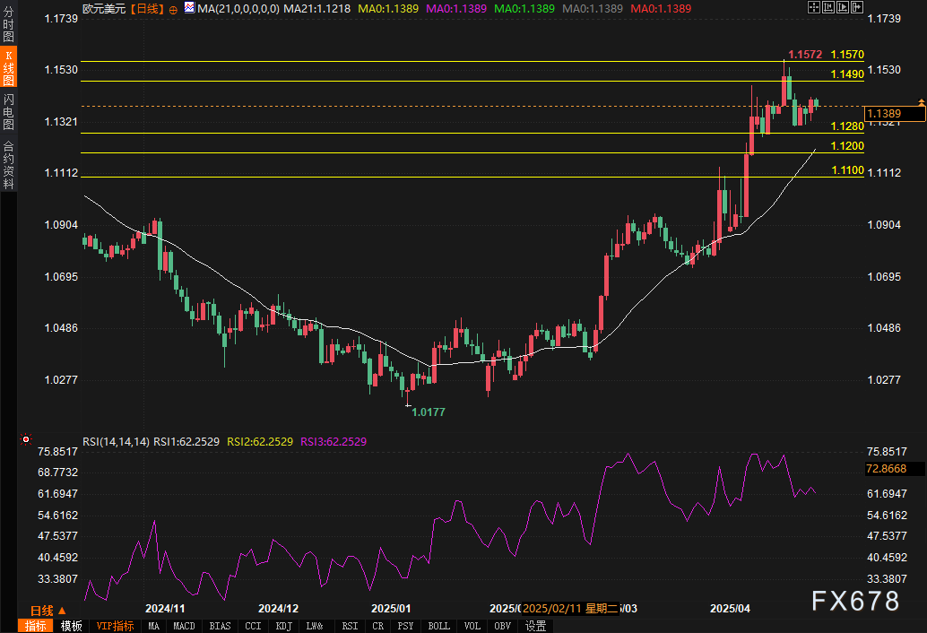The image size is (927, 633).
Task: Open the 合约资料 panel in sidebar
Action: [x=8, y=164]
